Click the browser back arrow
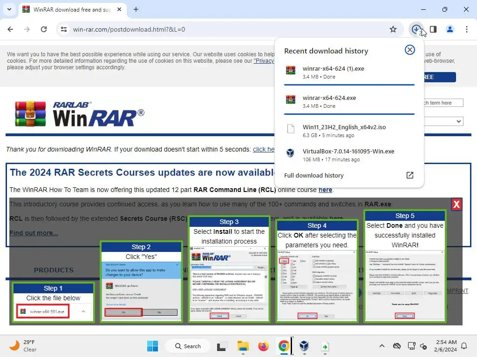The height and width of the screenshot is (357, 477). 10,29
